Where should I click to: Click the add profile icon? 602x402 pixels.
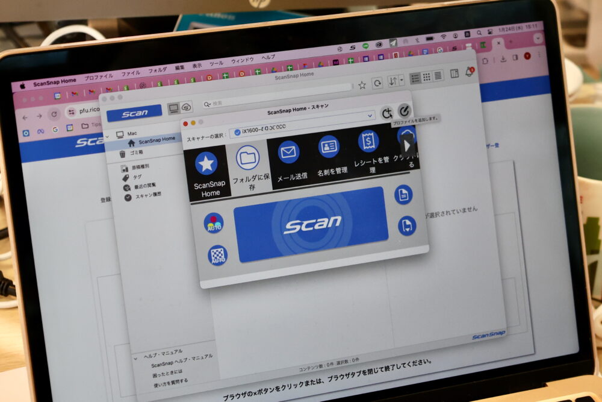[387, 113]
